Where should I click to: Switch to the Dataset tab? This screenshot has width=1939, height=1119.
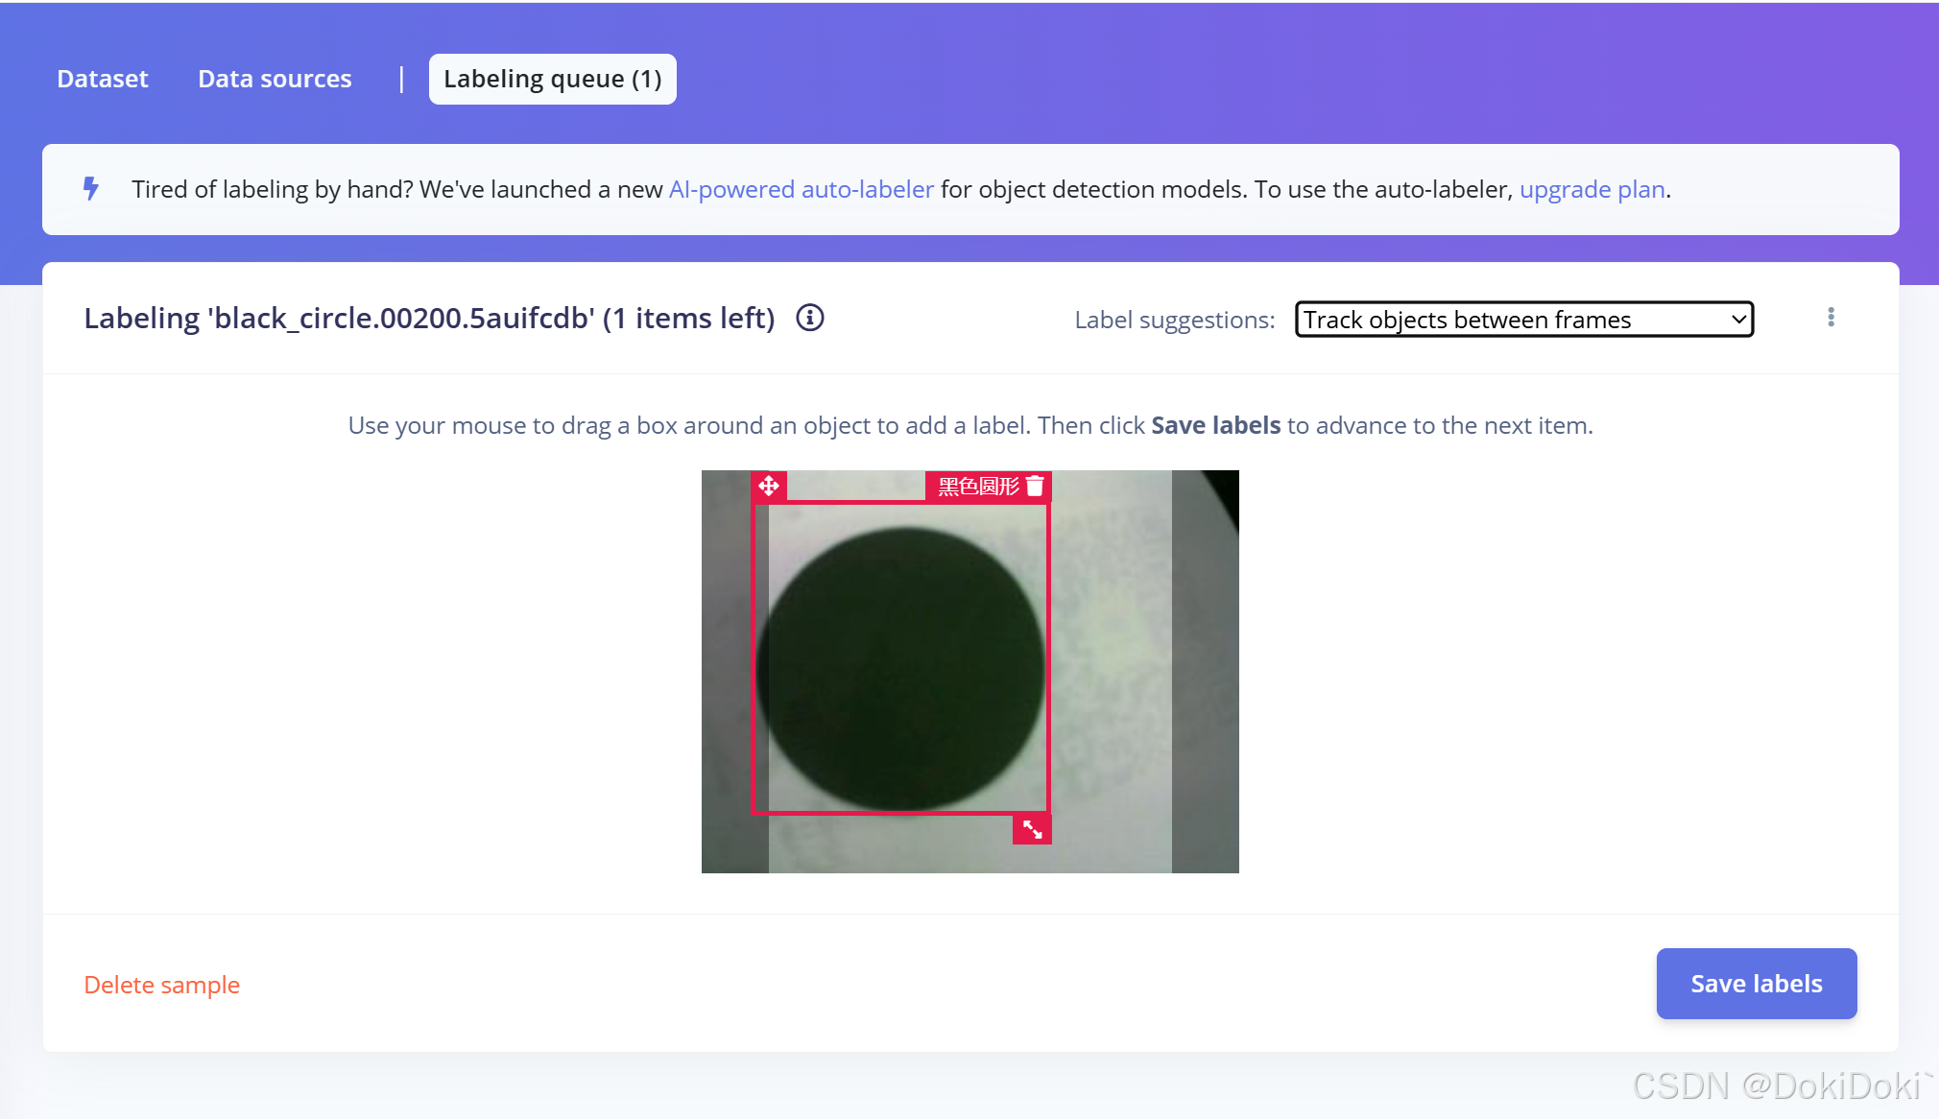pyautogui.click(x=102, y=79)
